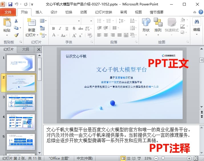Image resolution: width=204 pixels, height=161 pixels.
Task: Click the Cut scissors icon
Action: [16, 21]
